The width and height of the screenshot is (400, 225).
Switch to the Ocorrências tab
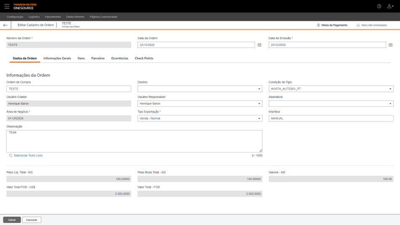tap(120, 59)
